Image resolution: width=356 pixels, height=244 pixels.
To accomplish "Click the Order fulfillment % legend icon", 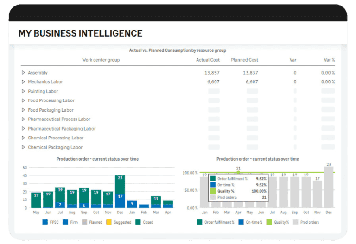I will point(200,222).
